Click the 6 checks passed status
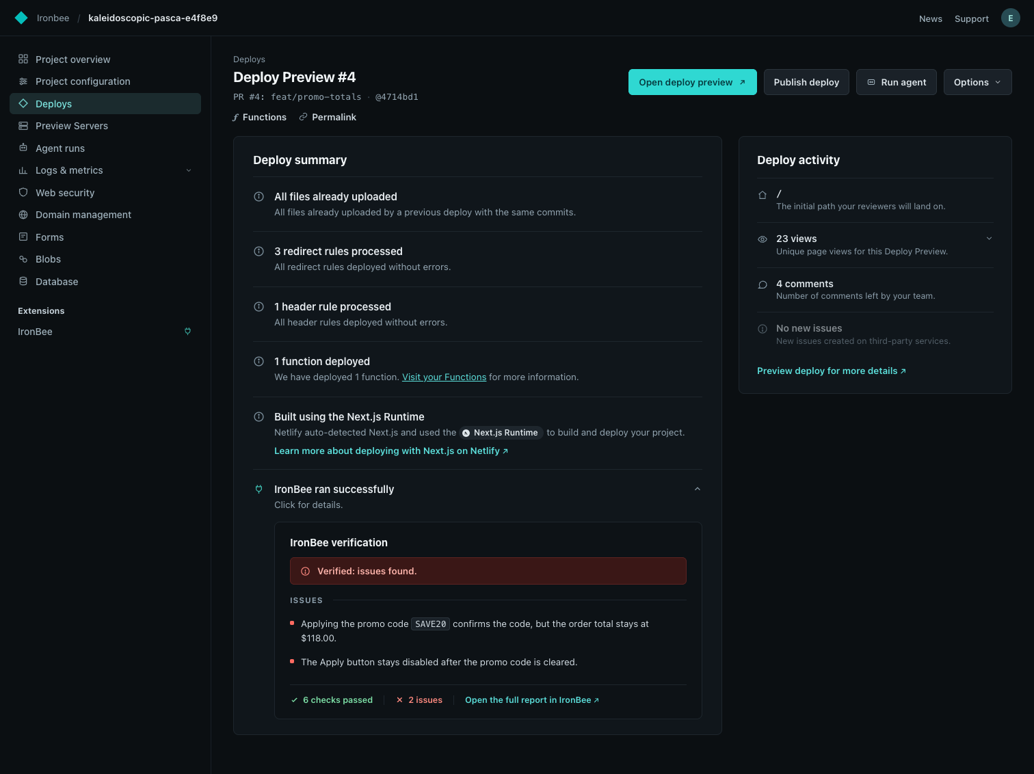The height and width of the screenshot is (774, 1034). click(x=332, y=700)
